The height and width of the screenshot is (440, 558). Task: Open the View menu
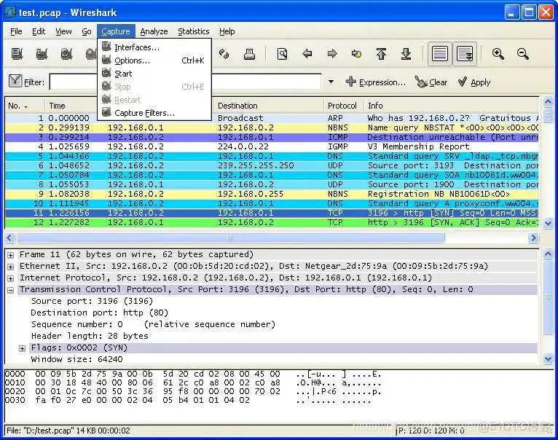(x=63, y=31)
